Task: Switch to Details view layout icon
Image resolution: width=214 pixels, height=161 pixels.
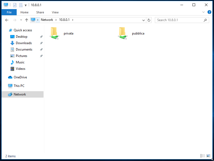Action: (x=202, y=156)
